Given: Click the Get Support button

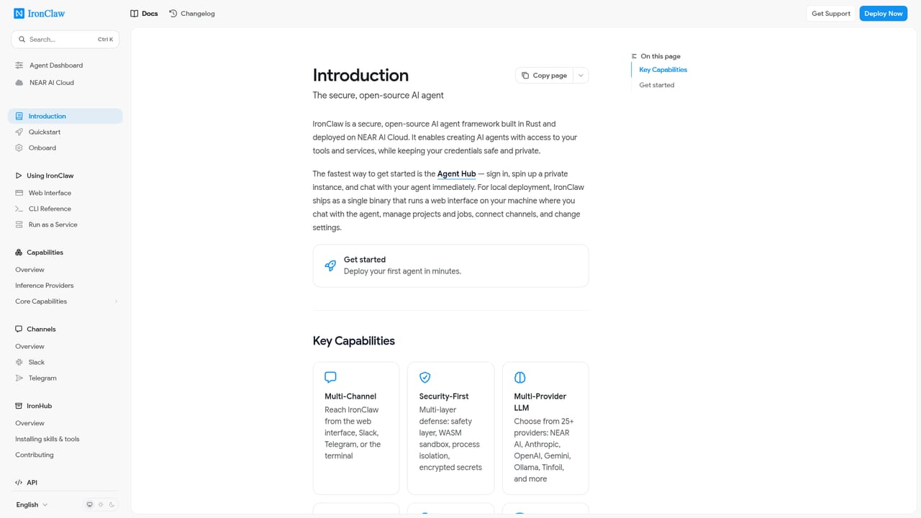Looking at the screenshot, I should pos(831,14).
